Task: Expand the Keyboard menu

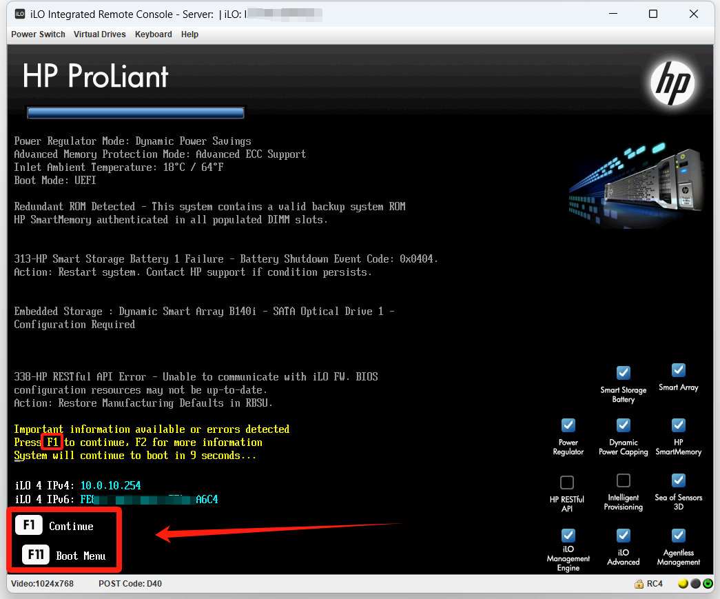Action: (x=153, y=34)
